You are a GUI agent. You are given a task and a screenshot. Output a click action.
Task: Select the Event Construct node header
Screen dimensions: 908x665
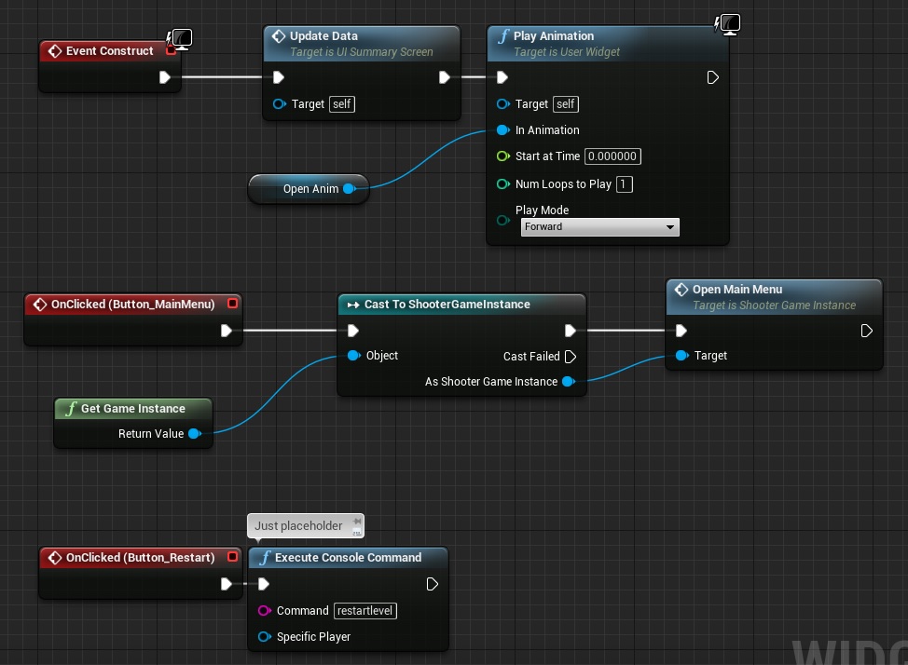point(110,51)
